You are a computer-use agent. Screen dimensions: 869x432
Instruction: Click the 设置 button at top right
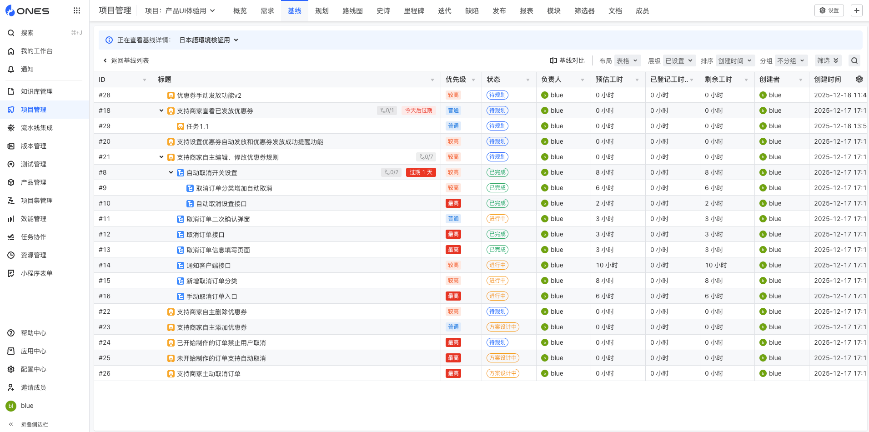829,10
